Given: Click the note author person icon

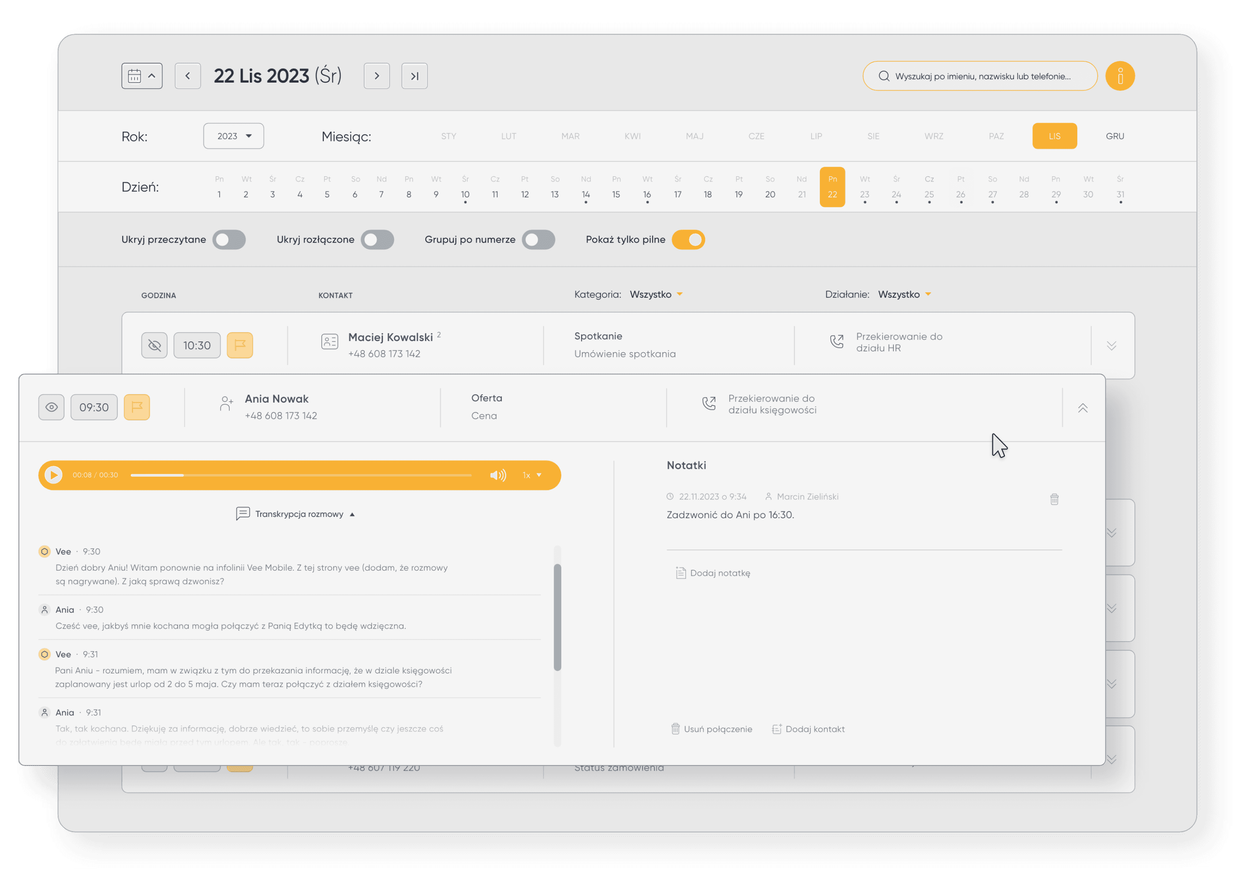Looking at the screenshot, I should [x=768, y=496].
